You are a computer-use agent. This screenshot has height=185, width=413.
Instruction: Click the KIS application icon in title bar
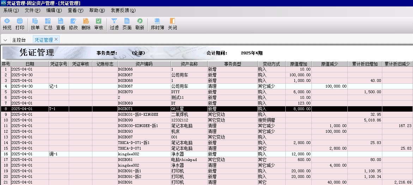pyautogui.click(x=4, y=3)
